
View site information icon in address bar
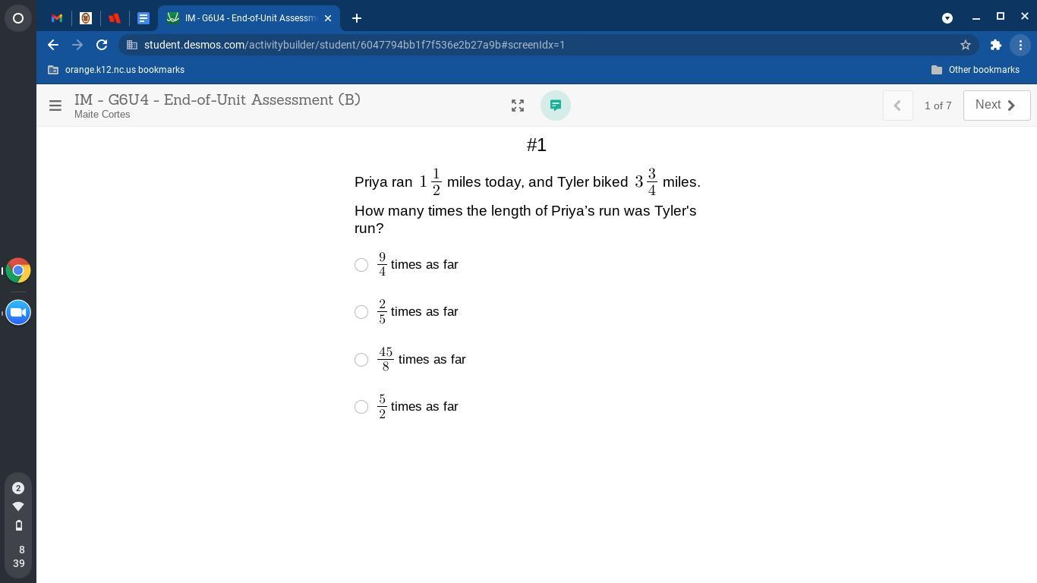pyautogui.click(x=132, y=45)
